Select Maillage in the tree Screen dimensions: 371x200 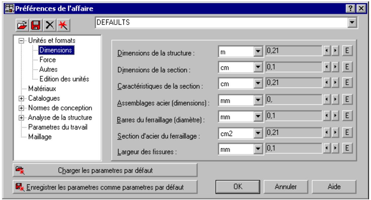[40, 137]
